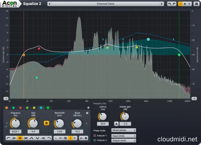This screenshot has height=145, width=201.
Task: Click the undo arrow in the top bar
Action: 169,4
